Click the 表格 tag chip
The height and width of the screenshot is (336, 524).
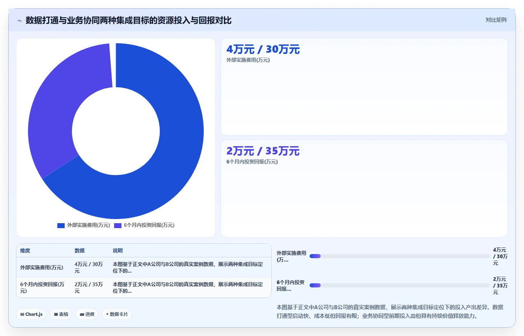tap(61, 314)
